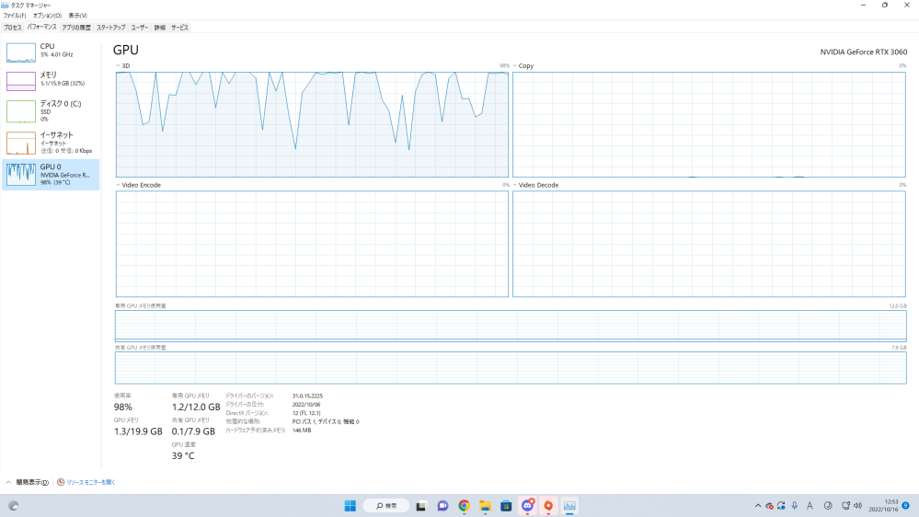Click the Task Manager taskbar icon
Image resolution: width=919 pixels, height=517 pixels.
tap(569, 505)
